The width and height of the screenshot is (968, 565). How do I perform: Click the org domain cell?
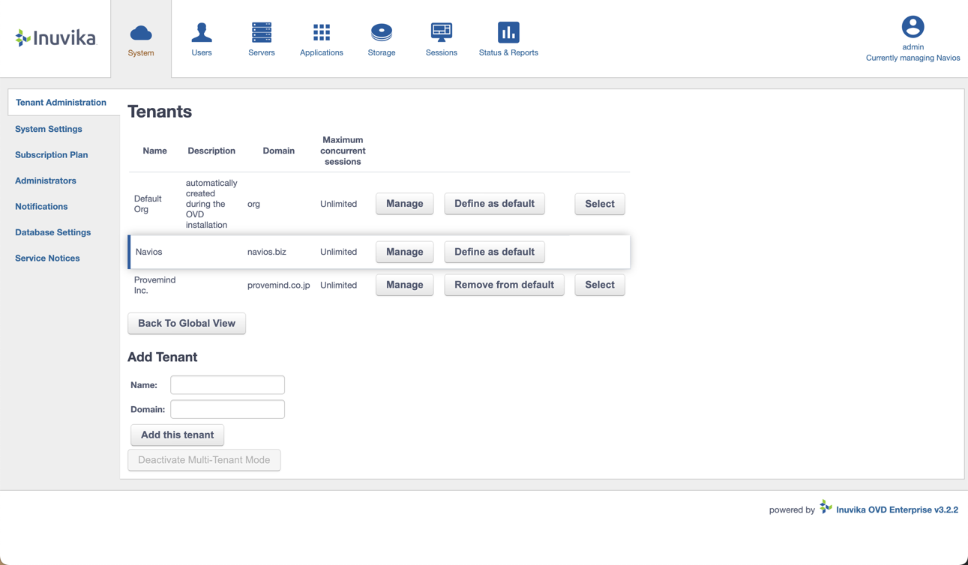pyautogui.click(x=253, y=204)
